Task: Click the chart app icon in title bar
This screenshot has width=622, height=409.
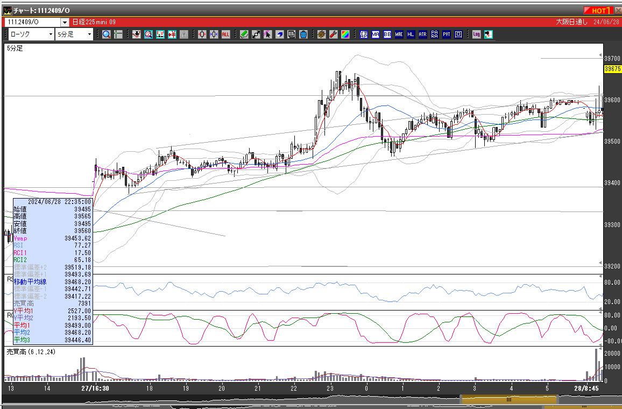Action: click(8, 10)
